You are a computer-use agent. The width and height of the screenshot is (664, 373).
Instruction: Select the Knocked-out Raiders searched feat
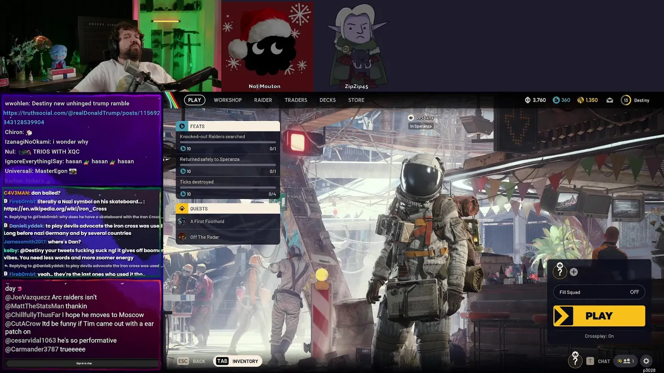228,142
